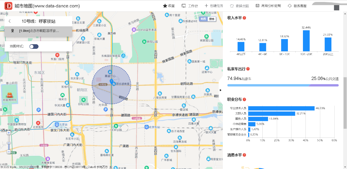Click the 嘉盛中心 map marker
Viewport: 347px width, 169px height.
(110, 72)
